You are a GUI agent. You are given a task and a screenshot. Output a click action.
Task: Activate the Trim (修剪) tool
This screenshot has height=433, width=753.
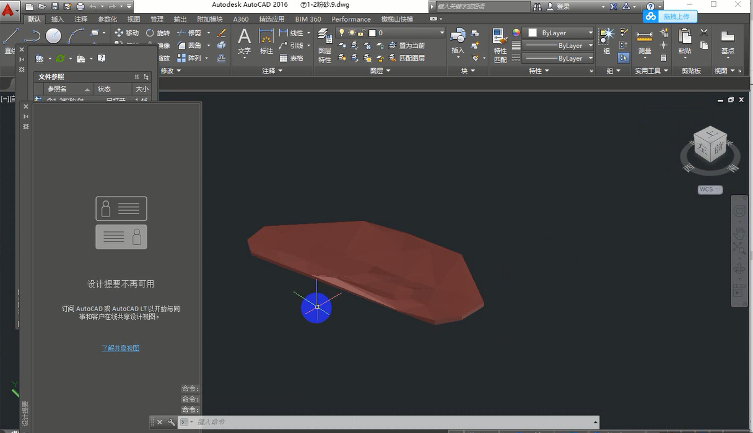point(189,33)
